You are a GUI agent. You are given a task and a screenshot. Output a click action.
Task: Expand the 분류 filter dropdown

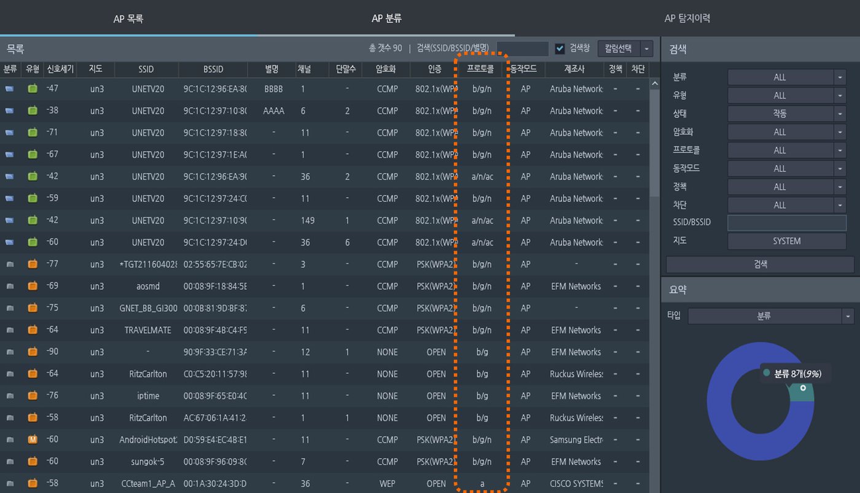840,77
